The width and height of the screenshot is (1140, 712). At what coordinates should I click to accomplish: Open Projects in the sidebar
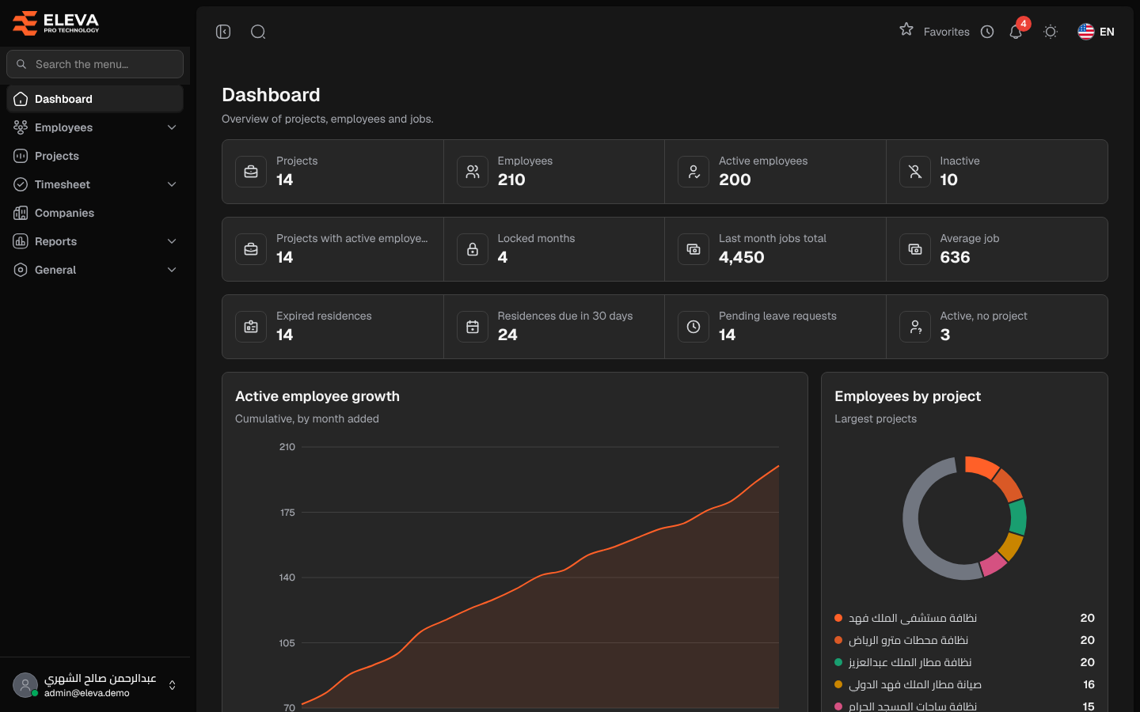tap(95, 156)
